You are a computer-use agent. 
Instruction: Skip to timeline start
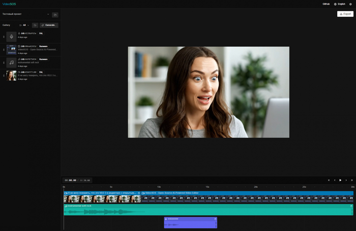coord(329,180)
